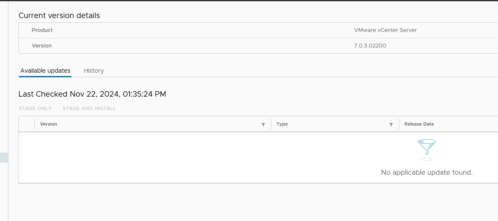Screen dimensions: 498x221
Task: Click the Version row label in details
Action: pyautogui.click(x=42, y=46)
